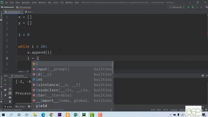Switch to the text editor tab
Image resolution: width=208 pixels, height=117 pixels.
pyautogui.click(x=29, y=12)
